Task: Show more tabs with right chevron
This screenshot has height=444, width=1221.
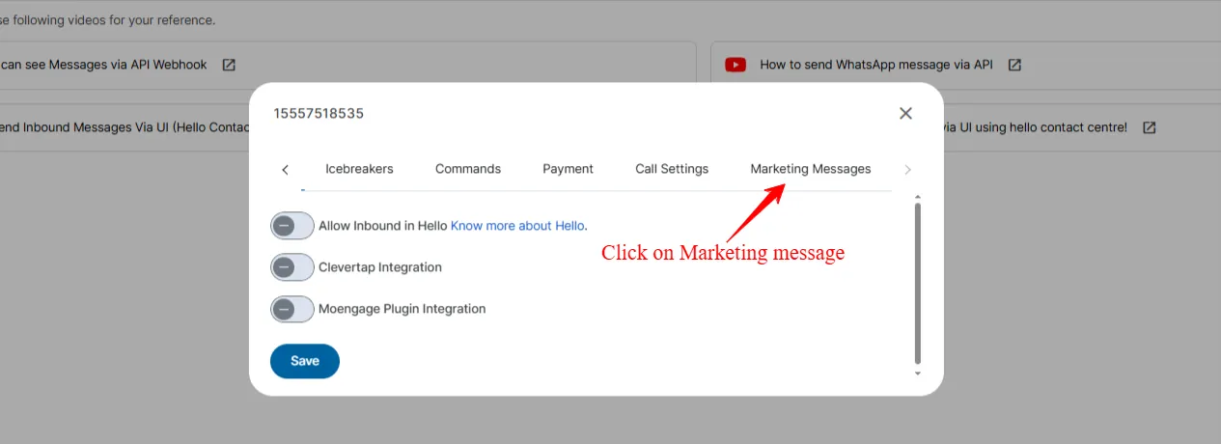Action: 907,170
